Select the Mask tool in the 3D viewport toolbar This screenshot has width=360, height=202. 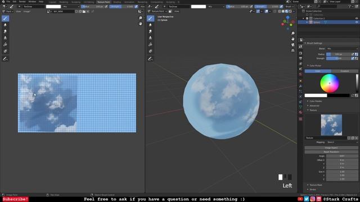click(150, 51)
